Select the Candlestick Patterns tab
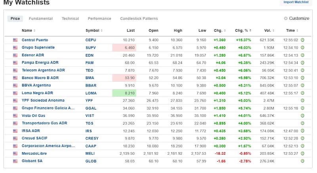317x173 pixels. click(133, 19)
